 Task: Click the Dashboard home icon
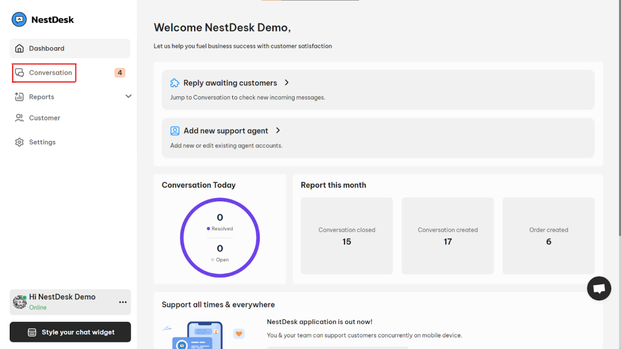click(x=19, y=48)
